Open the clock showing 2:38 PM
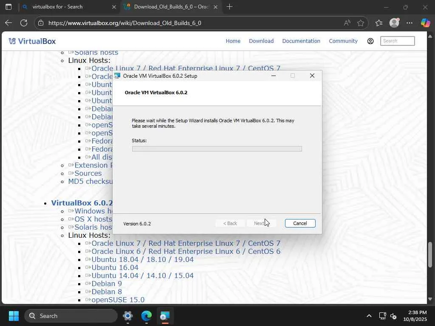Viewport: 435px width, 326px height. [x=415, y=316]
